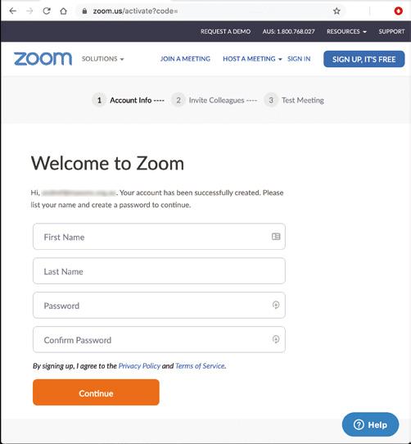411x444 pixels.
Task: Open Join a Meeting
Action: coord(185,59)
